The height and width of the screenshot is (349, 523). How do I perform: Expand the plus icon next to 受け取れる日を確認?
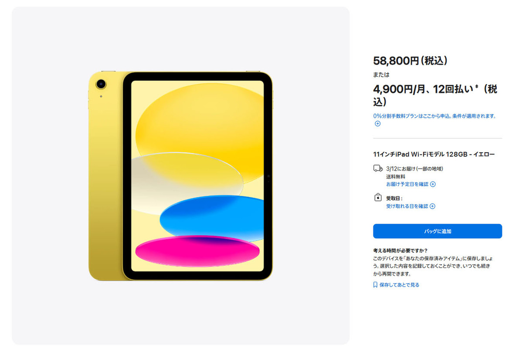pyautogui.click(x=432, y=206)
